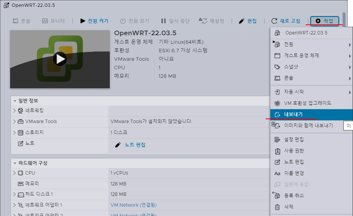Click the 네트워킹 globe icon
Screen dimensions: 353x216
21,111
